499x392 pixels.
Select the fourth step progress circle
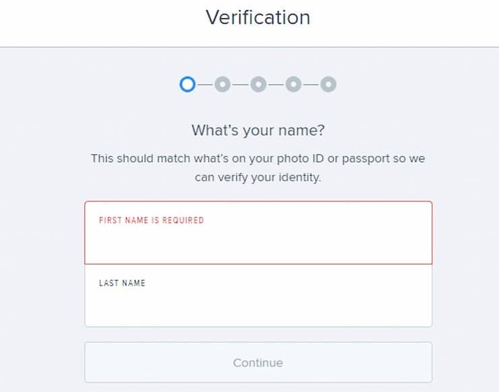(x=293, y=84)
